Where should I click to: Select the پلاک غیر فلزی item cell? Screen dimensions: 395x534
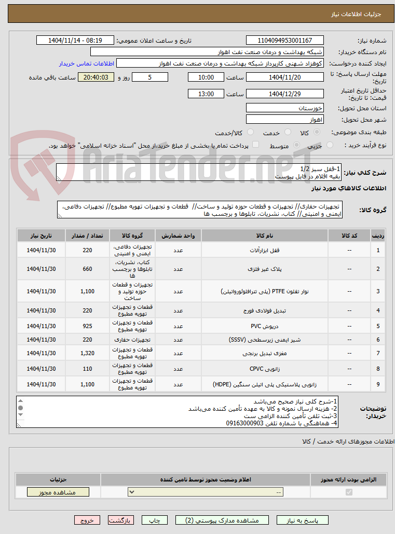tap(265, 269)
